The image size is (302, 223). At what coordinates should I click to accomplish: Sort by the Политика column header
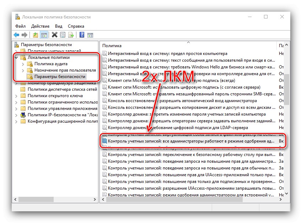pos(188,46)
